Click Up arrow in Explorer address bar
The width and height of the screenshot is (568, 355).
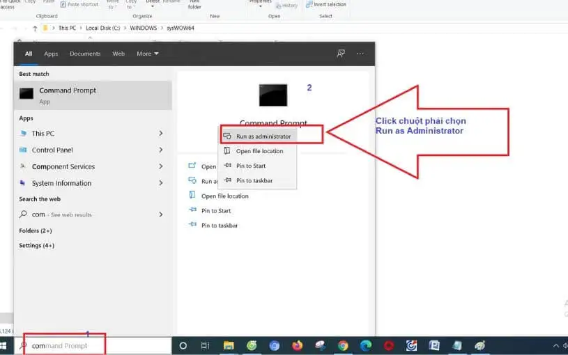pyautogui.click(x=35, y=29)
